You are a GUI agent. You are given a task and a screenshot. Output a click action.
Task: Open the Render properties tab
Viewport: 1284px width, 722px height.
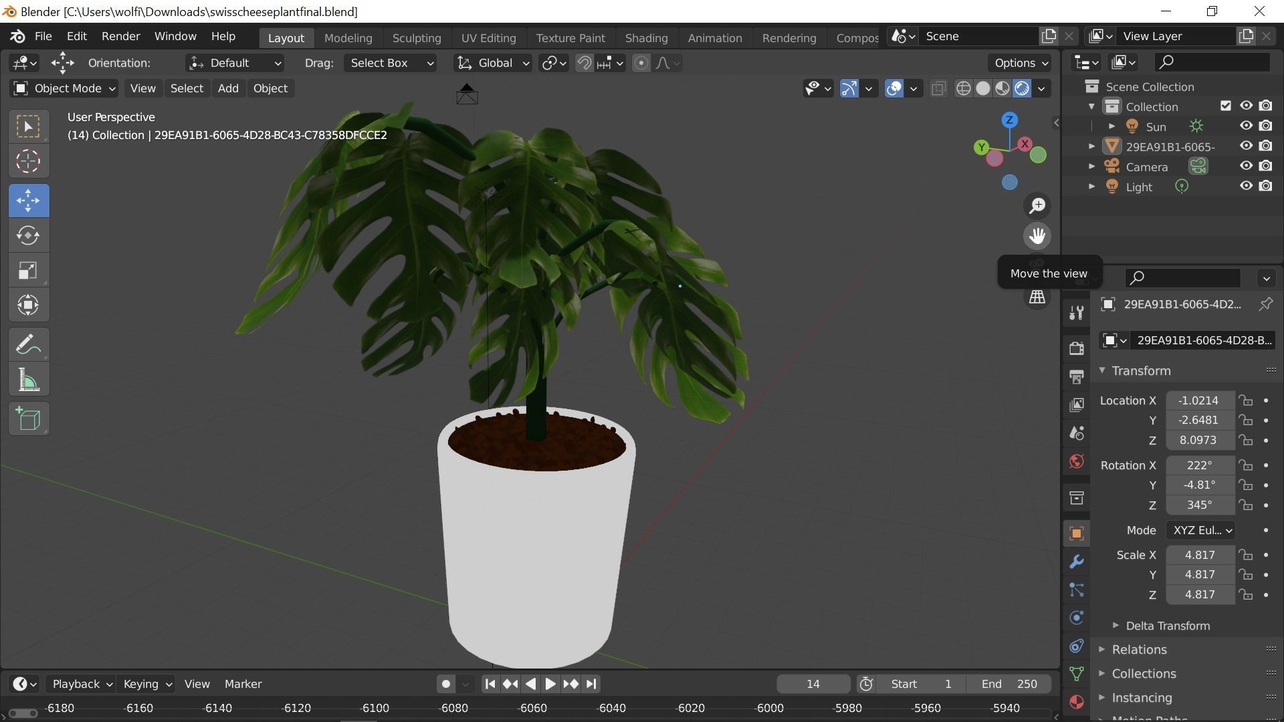1076,348
